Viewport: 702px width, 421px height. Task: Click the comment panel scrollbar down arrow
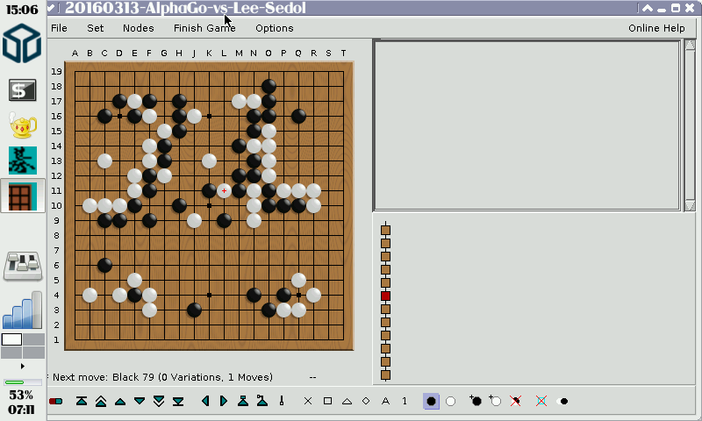coord(690,205)
